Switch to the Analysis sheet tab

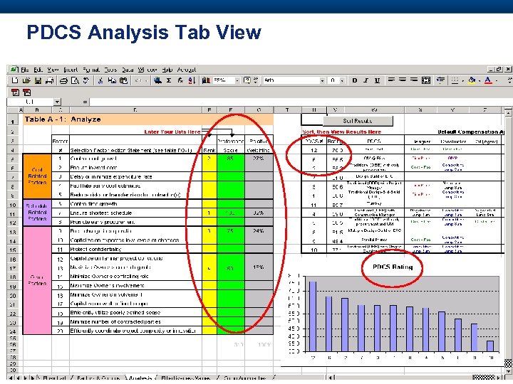140,378
